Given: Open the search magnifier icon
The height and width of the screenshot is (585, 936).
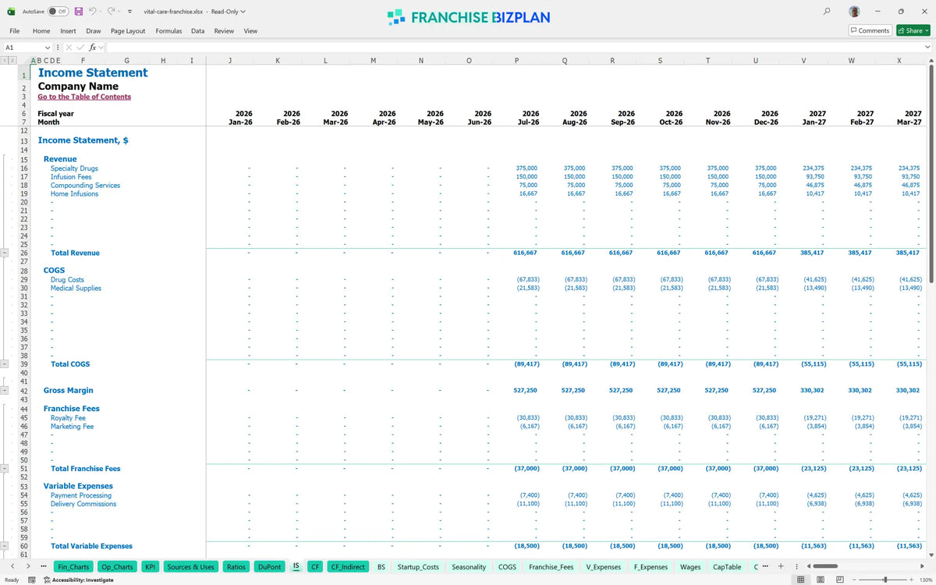Looking at the screenshot, I should (x=827, y=12).
